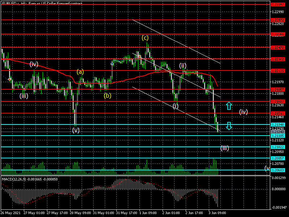The width and height of the screenshot is (289, 217).
Task: Click the cyan 1.21348 price level tag
Action: 278,125
